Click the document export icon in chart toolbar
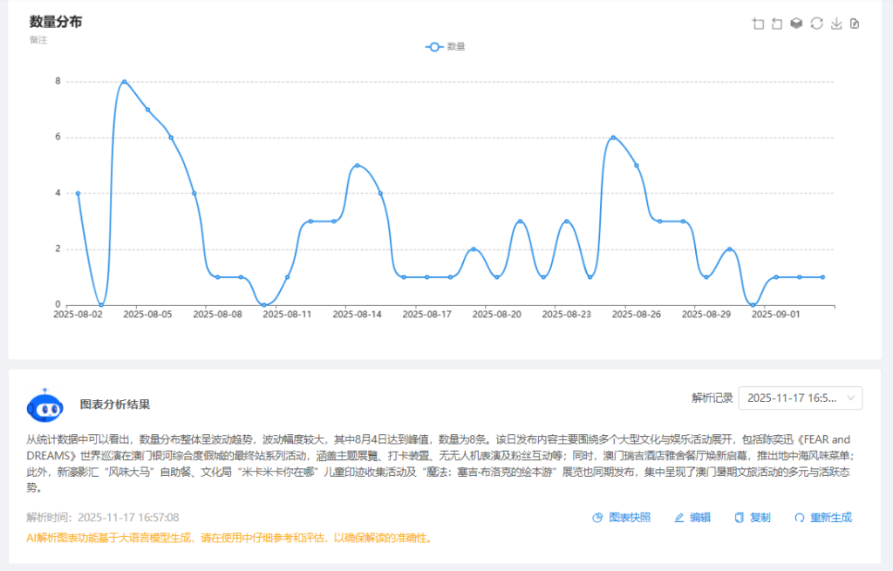This screenshot has height=571, width=893. (855, 24)
